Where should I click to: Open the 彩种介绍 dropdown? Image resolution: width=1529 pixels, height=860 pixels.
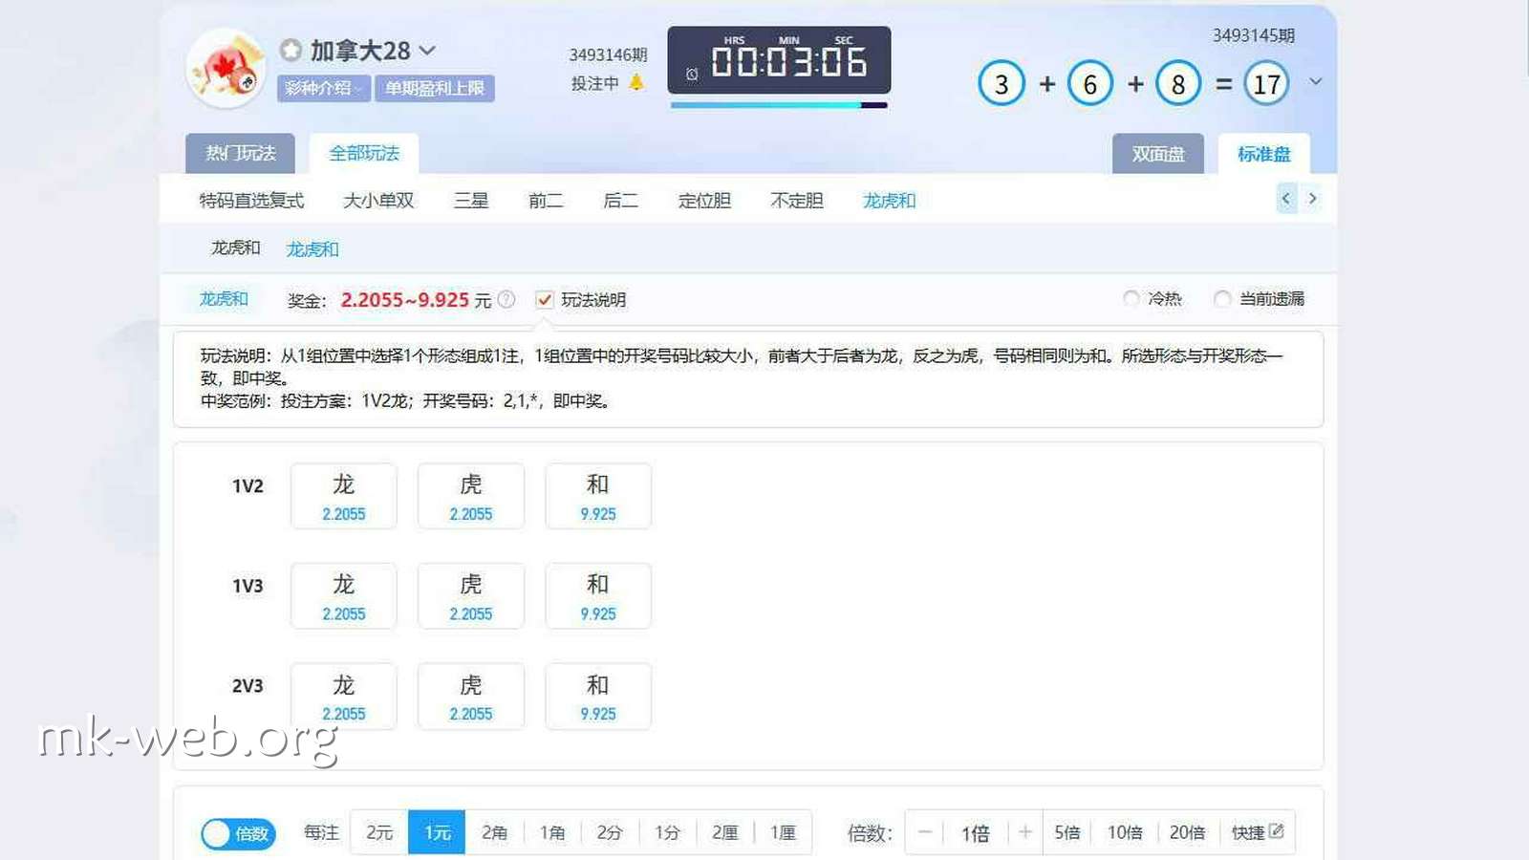click(324, 88)
